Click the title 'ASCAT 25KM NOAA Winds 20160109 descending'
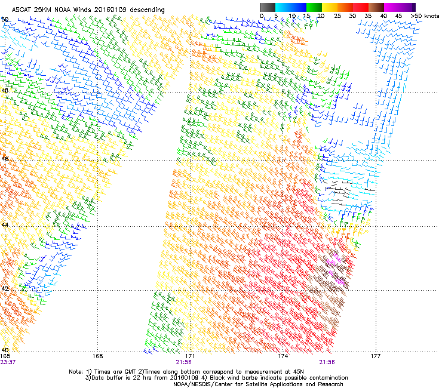The height and width of the screenshot is (388, 442). pyautogui.click(x=88, y=10)
